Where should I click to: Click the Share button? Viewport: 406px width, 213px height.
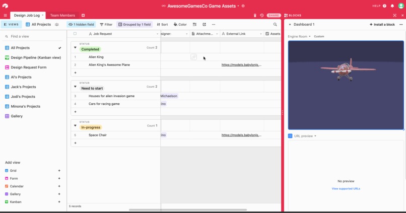tap(274, 15)
